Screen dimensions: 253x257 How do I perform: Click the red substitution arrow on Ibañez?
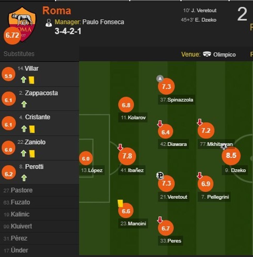120,147
